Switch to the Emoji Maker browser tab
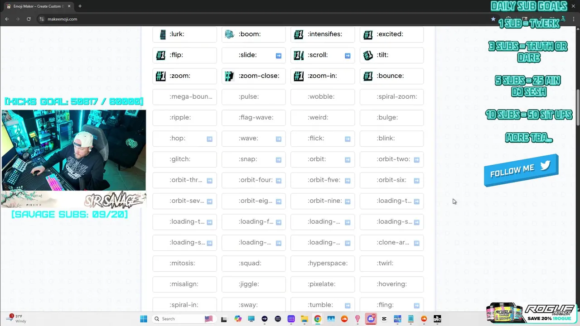 click(x=39, y=6)
